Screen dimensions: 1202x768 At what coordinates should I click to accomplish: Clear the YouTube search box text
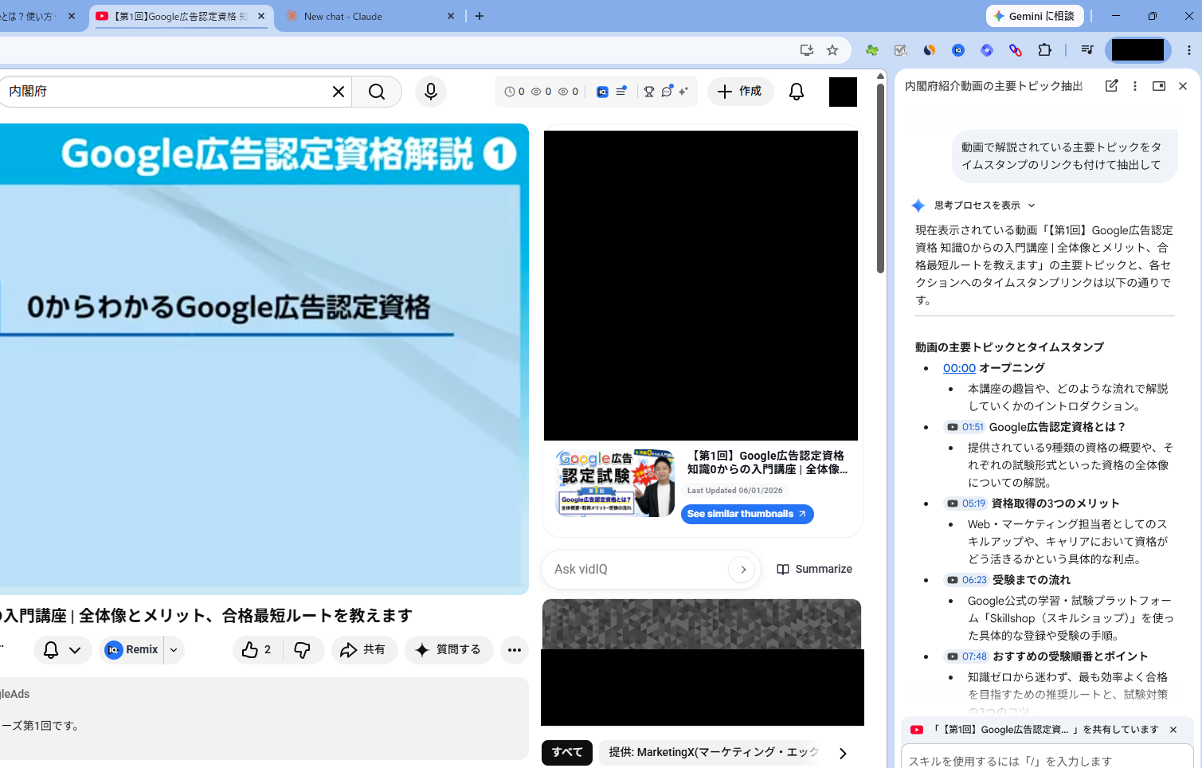(x=339, y=92)
